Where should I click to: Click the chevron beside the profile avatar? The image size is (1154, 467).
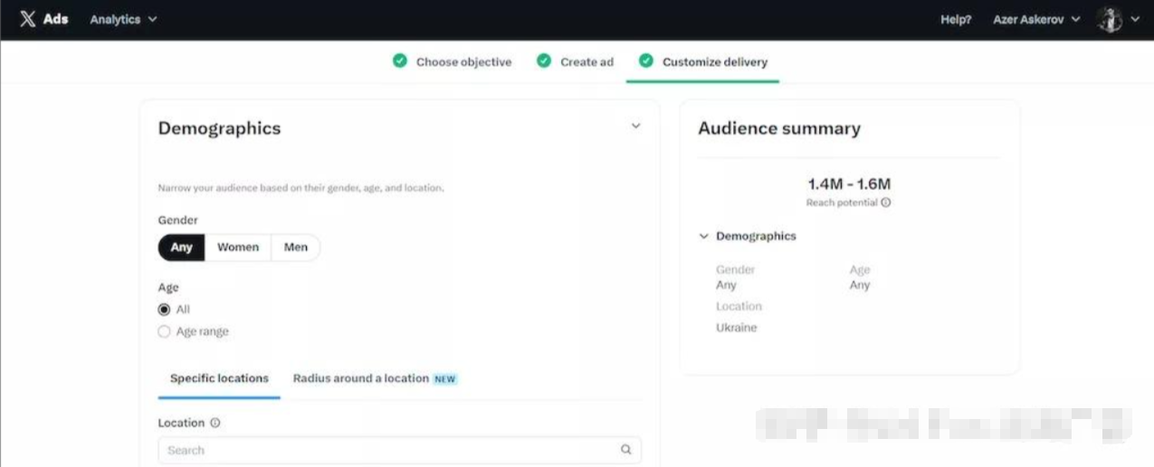click(x=1135, y=19)
